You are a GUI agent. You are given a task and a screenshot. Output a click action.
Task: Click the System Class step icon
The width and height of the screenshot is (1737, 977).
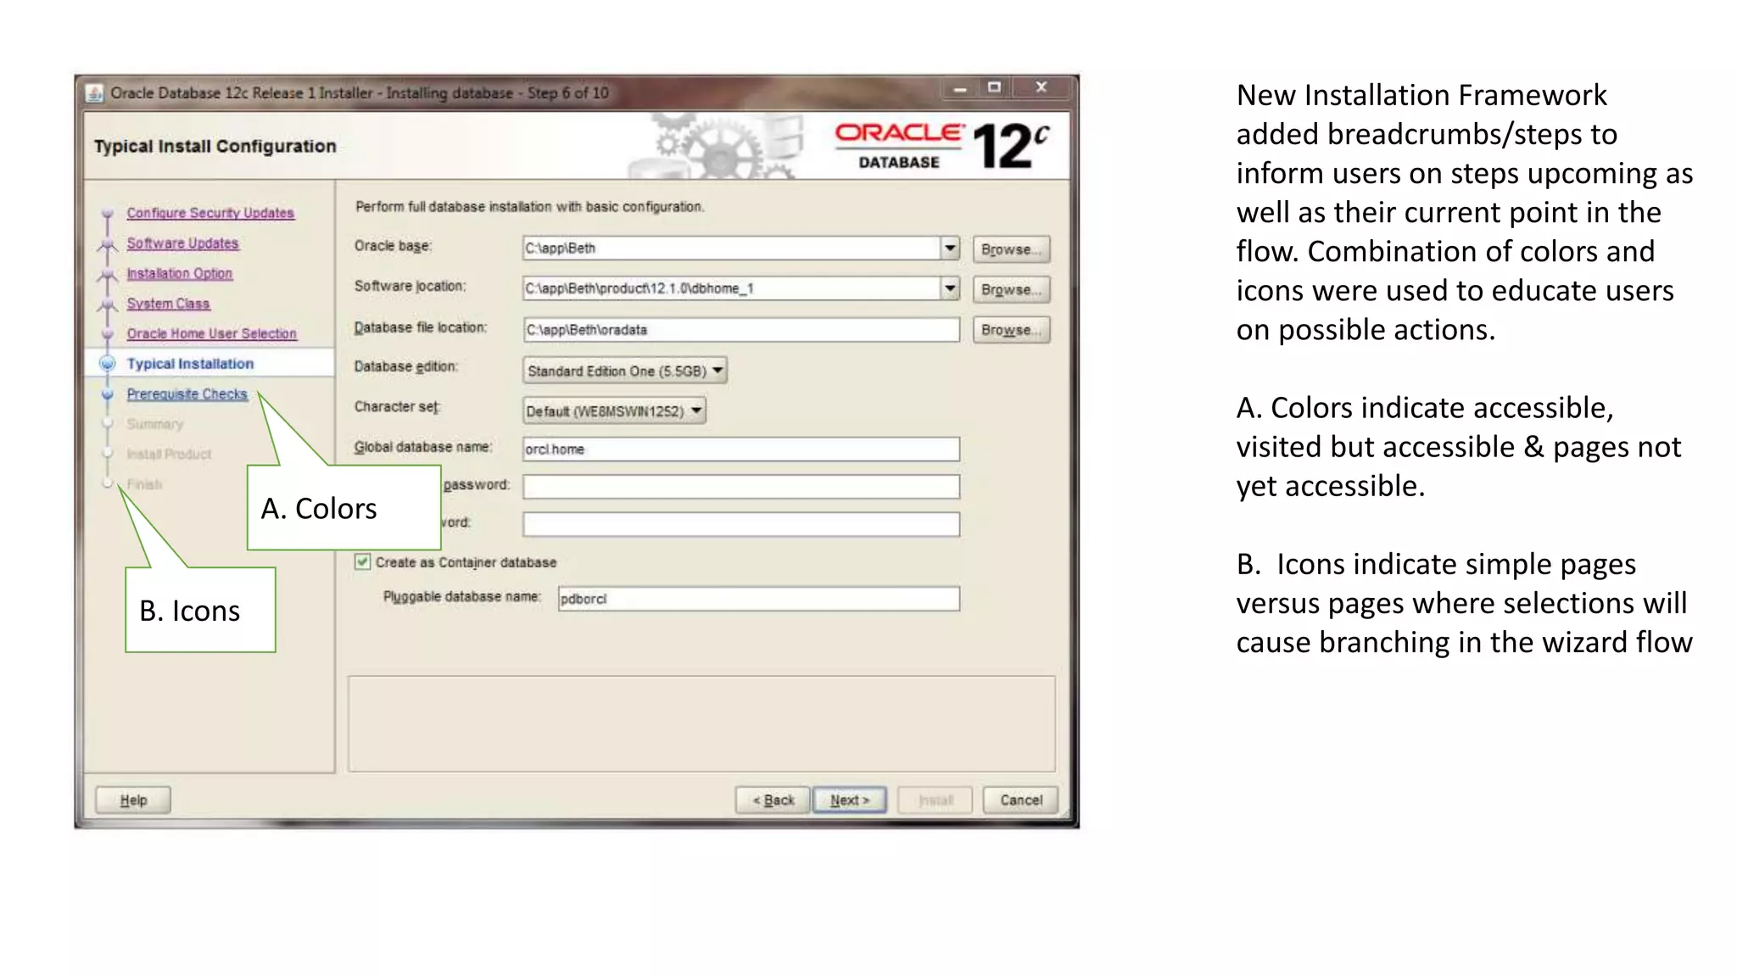(x=108, y=304)
